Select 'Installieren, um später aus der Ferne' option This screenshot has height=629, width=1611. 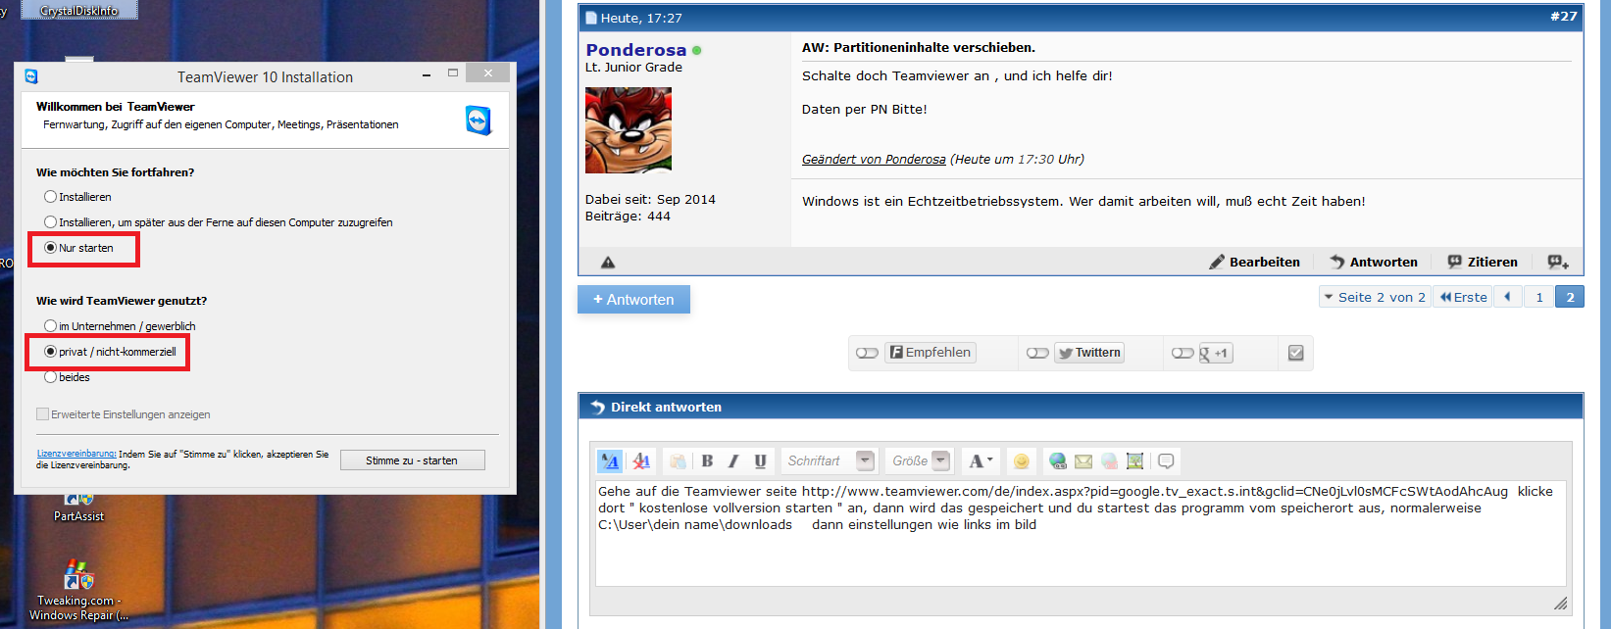(x=50, y=222)
